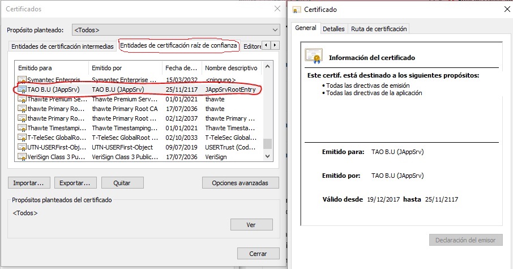The image size is (513, 269).
Task: Click the UTN-USERFirst-Object certificate icon
Action: (22, 147)
